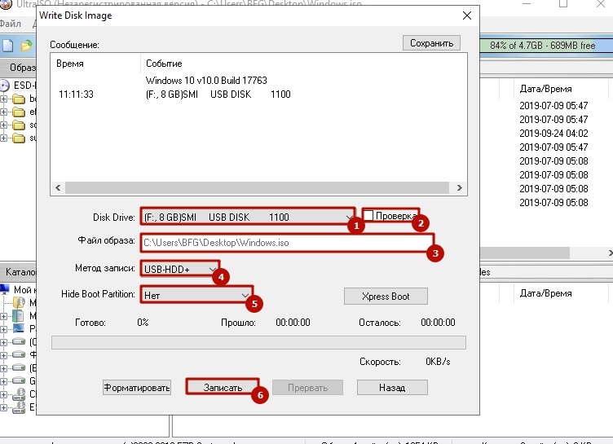Open the Файл menu in UltraISO
613x444 pixels.
coord(11,24)
